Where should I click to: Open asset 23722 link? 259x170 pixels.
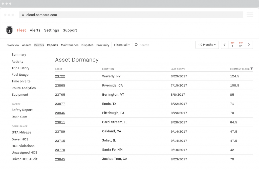click(60, 76)
